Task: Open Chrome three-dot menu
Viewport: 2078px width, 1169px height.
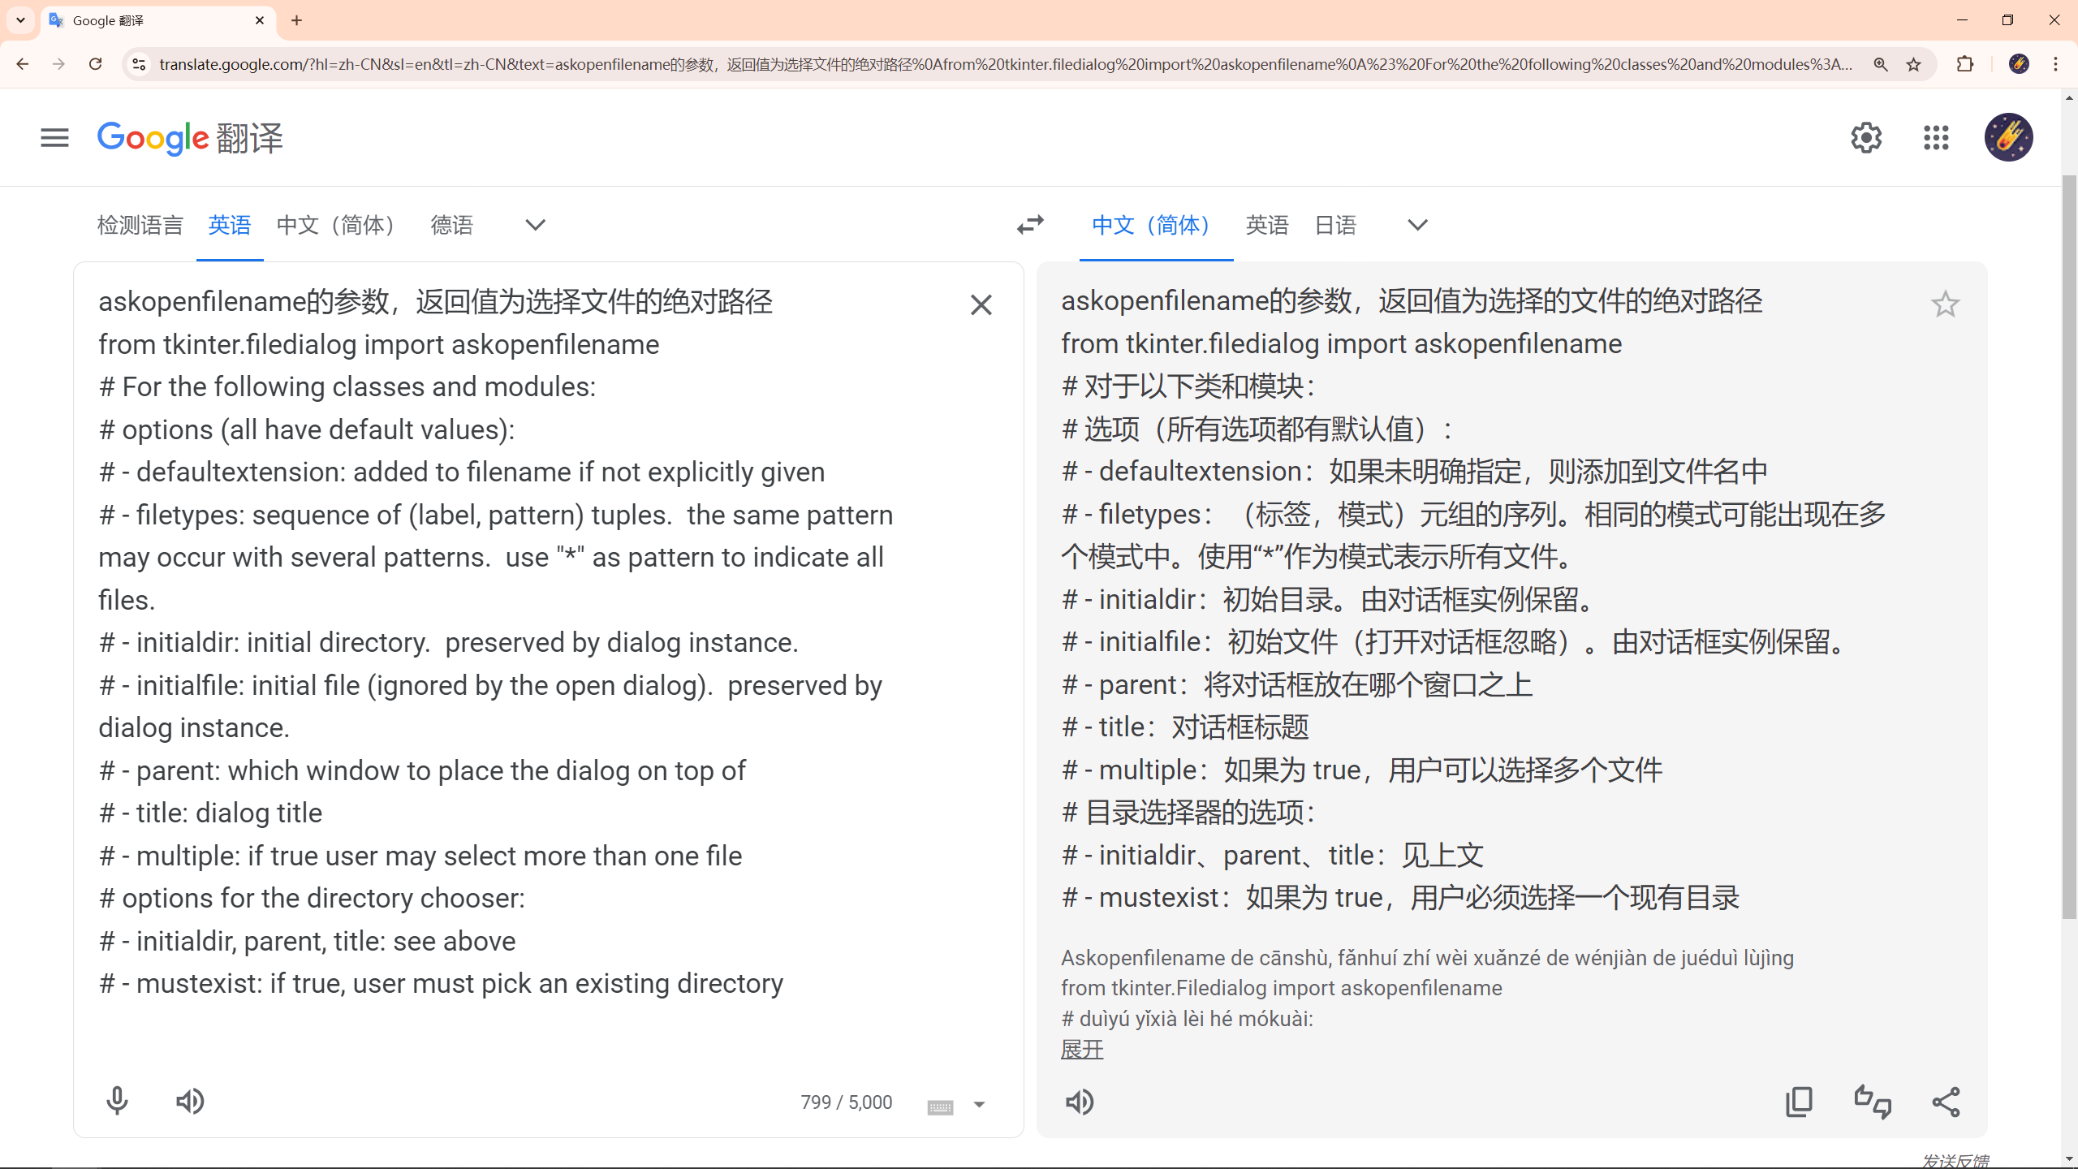Action: [x=2055, y=64]
